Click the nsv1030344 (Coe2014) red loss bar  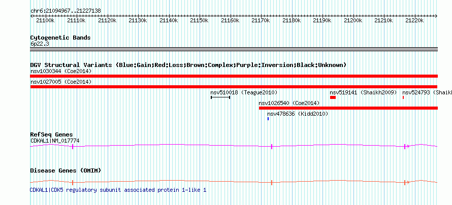(234, 76)
